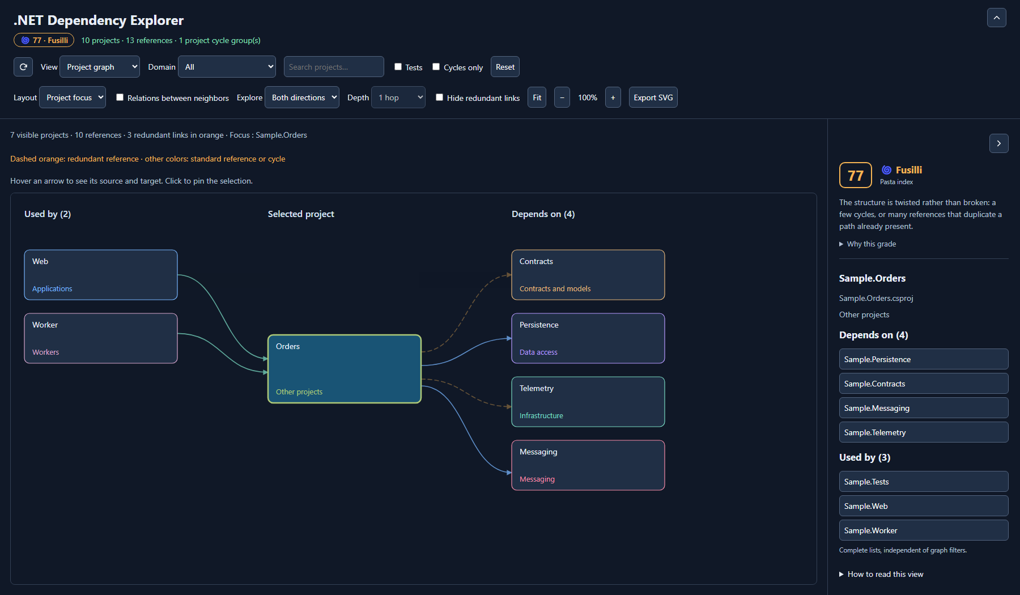This screenshot has height=595, width=1020.
Task: Open the Layout dropdown set to Project focus
Action: pos(73,97)
